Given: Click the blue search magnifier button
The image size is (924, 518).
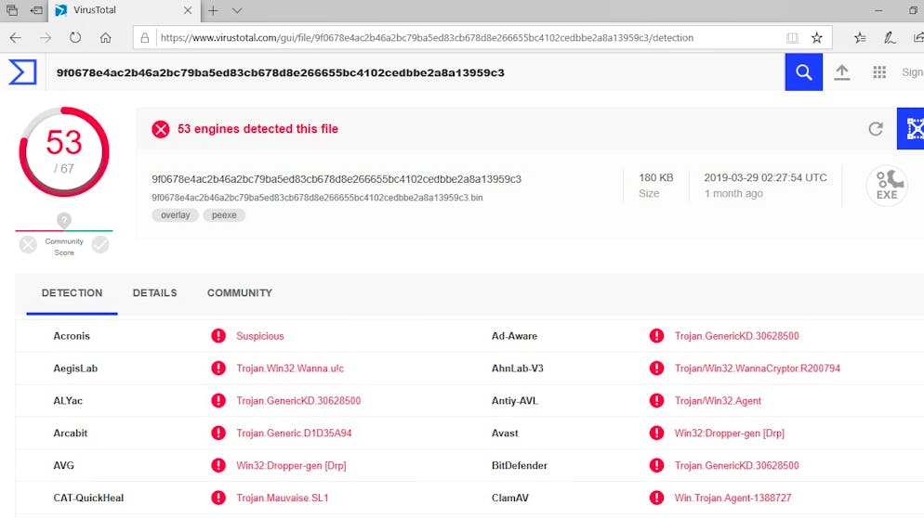Looking at the screenshot, I should [x=803, y=71].
